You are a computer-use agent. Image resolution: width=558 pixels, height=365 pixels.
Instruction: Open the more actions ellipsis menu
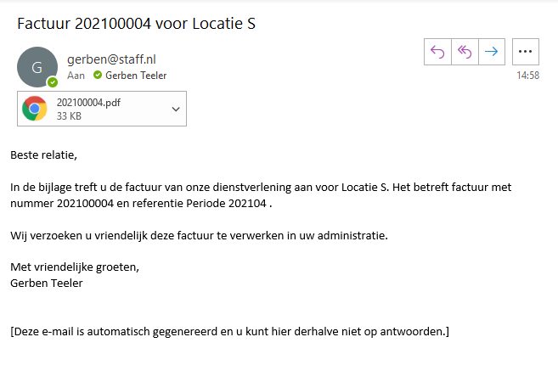pos(525,52)
